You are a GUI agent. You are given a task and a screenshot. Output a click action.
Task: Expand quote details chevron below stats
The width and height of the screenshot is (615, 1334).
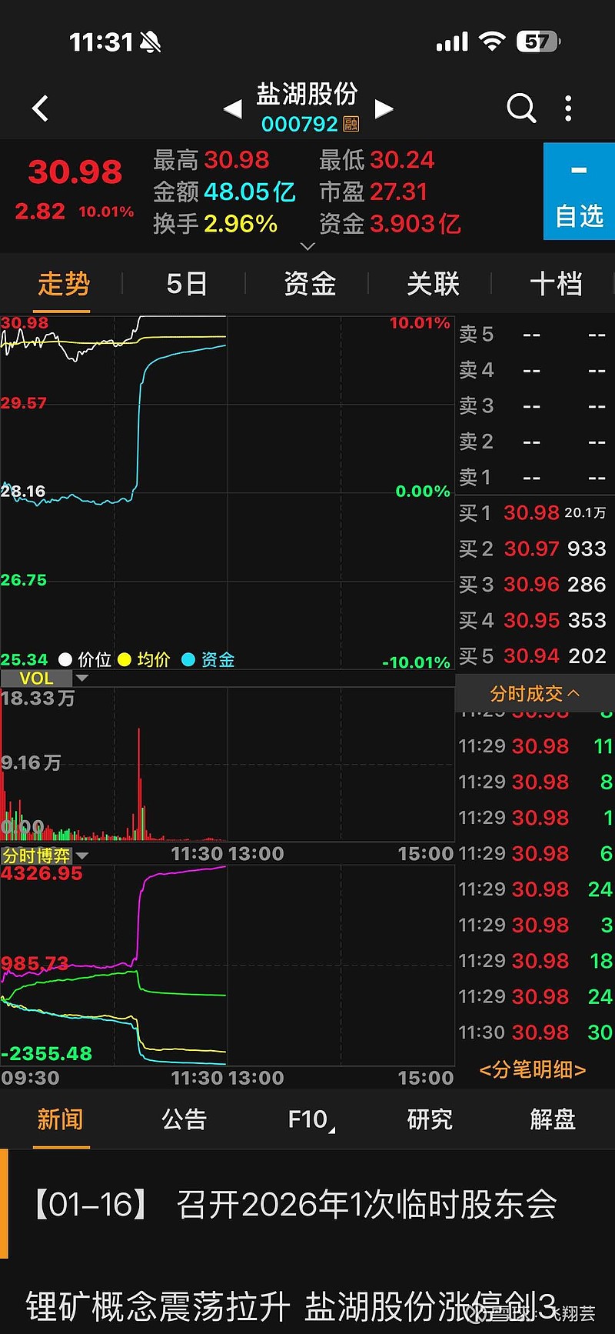[307, 246]
